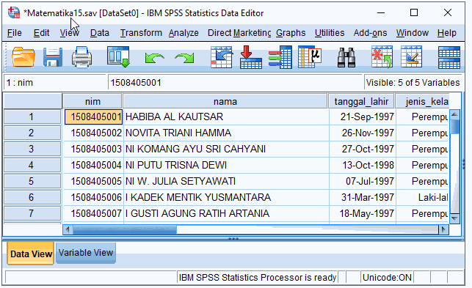Viewport: 472px width, 288px height.
Task: Open Variables list icon
Action: pos(280,57)
